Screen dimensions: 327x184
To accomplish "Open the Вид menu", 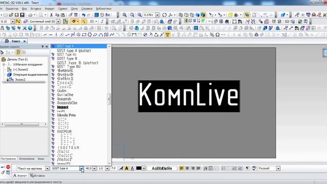I will pyautogui.click(x=25, y=9).
